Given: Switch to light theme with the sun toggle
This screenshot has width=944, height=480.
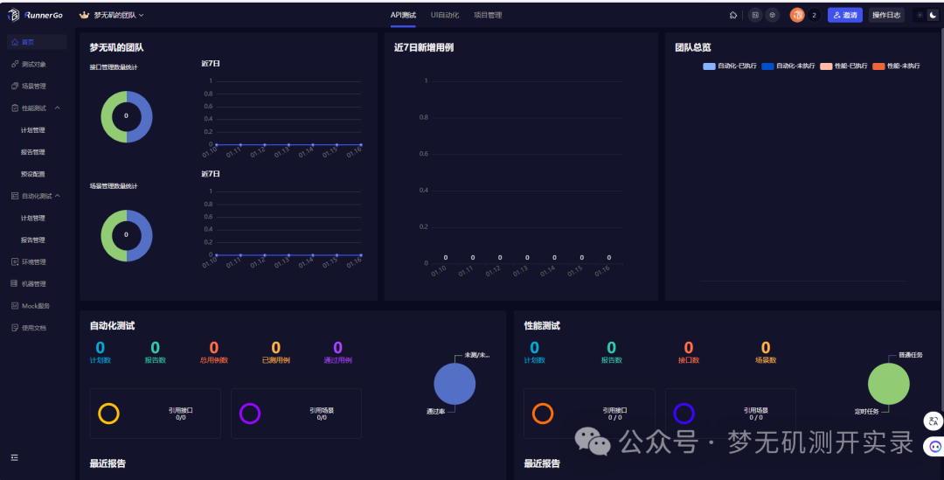Looking at the screenshot, I should [920, 15].
